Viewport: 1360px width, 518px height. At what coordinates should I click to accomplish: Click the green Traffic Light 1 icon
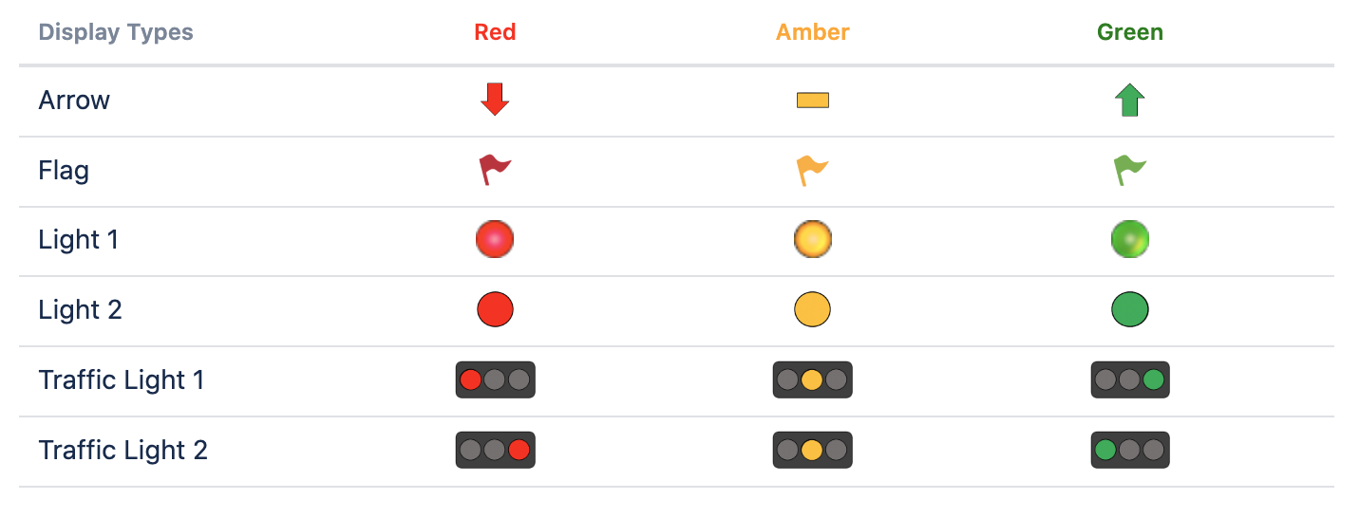[x=1129, y=379]
